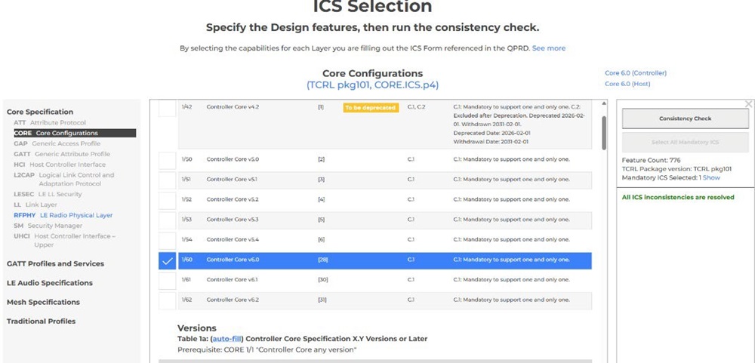
Task: Check the Controller Core v5.4 checkbox
Action: 167,239
